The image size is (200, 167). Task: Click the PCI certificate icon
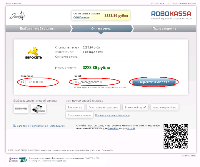coord(23,160)
